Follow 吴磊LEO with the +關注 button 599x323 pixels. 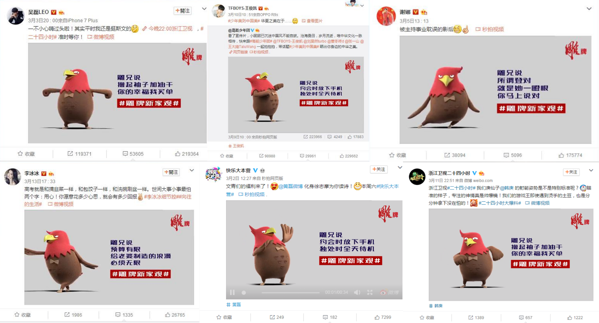coord(182,11)
